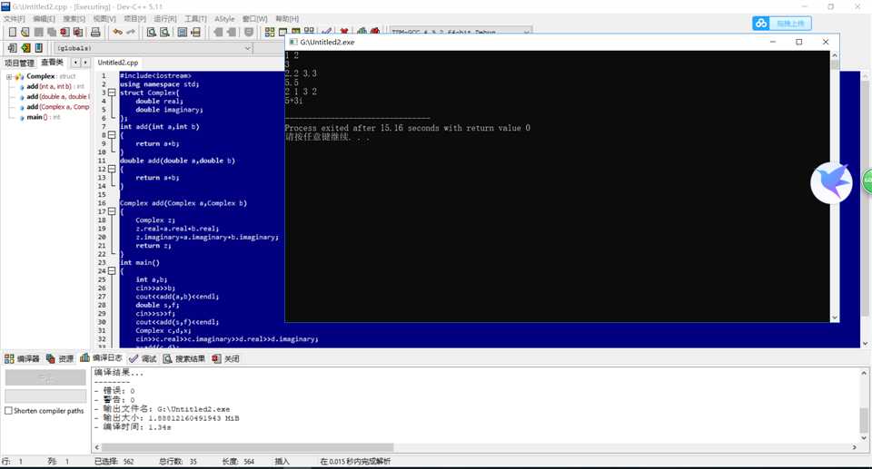
Task: Click the Rebuild All toolbar icon
Action: pos(309,33)
